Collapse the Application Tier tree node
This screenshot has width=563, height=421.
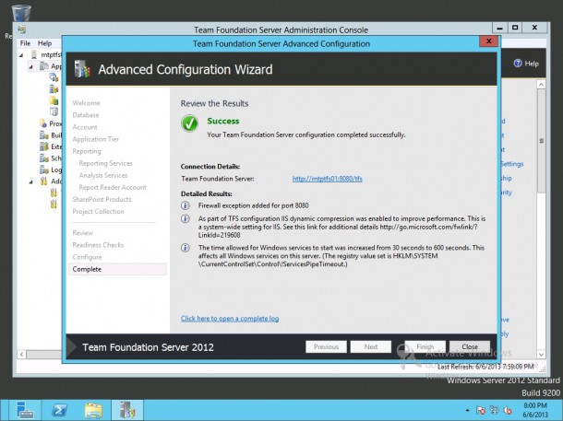tap(30, 66)
